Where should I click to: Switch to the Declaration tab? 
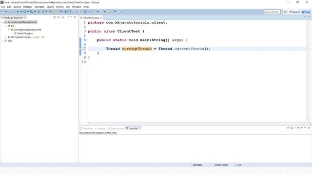116,128
